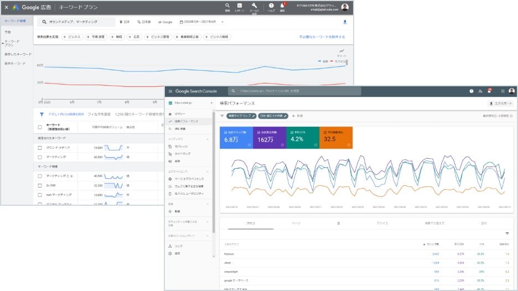518x291 pixels.
Task: Tick the checkbox for オウンドメディア keyword
Action: (40, 148)
